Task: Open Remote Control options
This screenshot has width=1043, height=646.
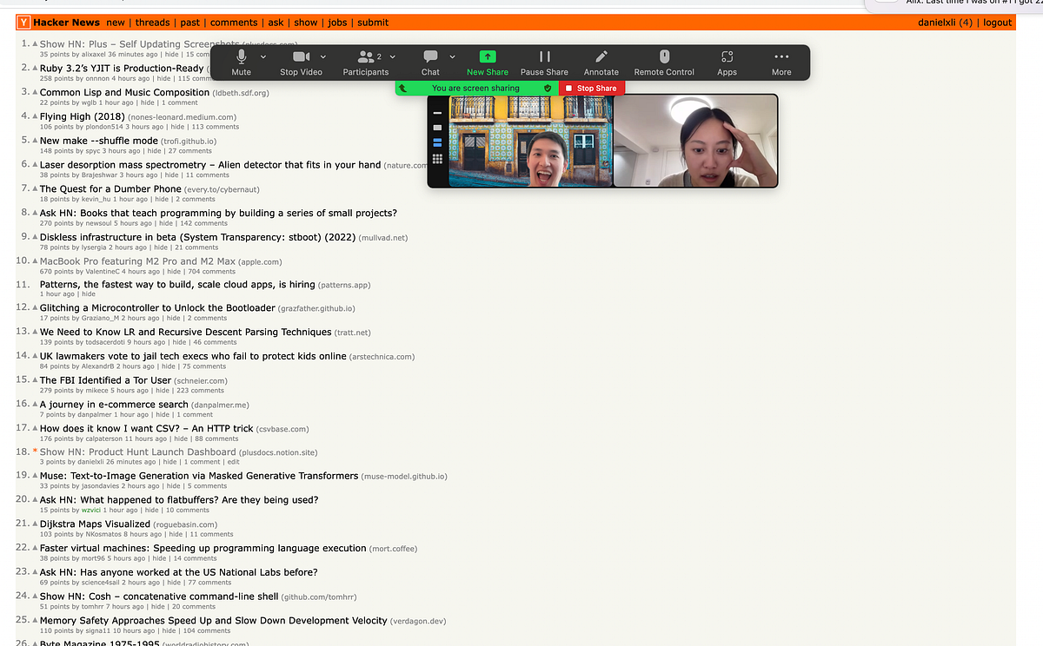Action: click(664, 61)
